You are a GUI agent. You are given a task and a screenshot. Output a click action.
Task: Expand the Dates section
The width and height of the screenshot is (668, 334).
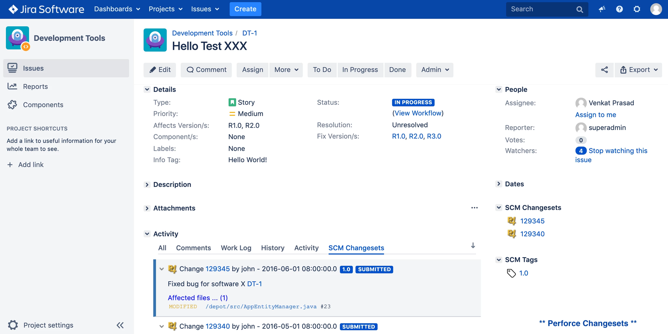[x=498, y=184]
